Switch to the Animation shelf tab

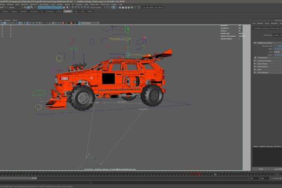pos(23,11)
